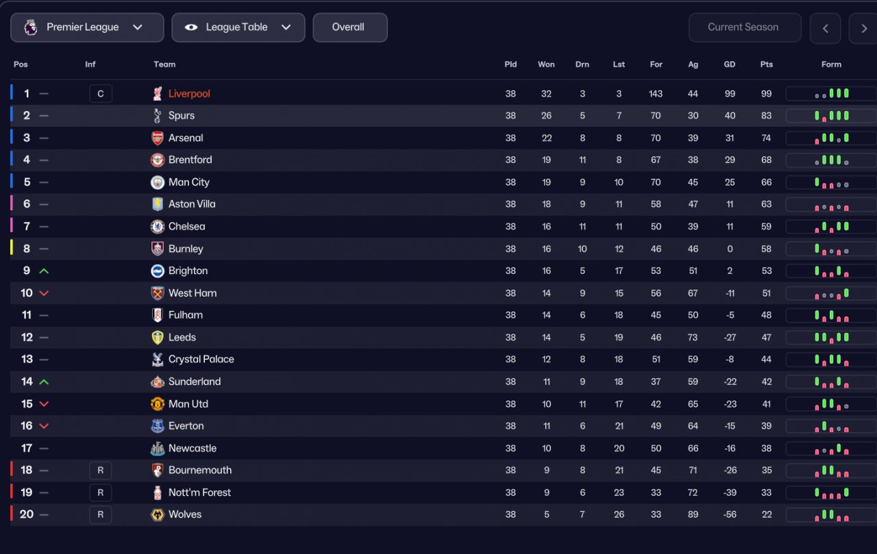Select the Overall table filter button
This screenshot has width=877, height=554.
tap(350, 27)
